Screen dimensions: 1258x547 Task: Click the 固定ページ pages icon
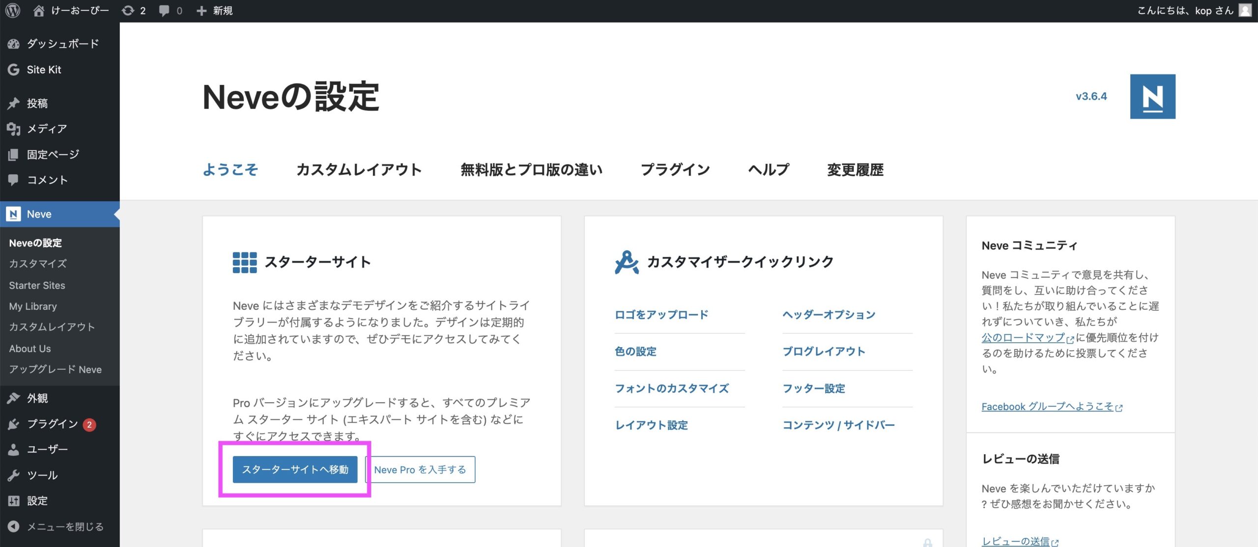[14, 155]
